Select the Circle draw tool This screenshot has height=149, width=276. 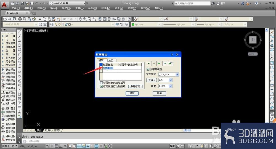[20, 58]
